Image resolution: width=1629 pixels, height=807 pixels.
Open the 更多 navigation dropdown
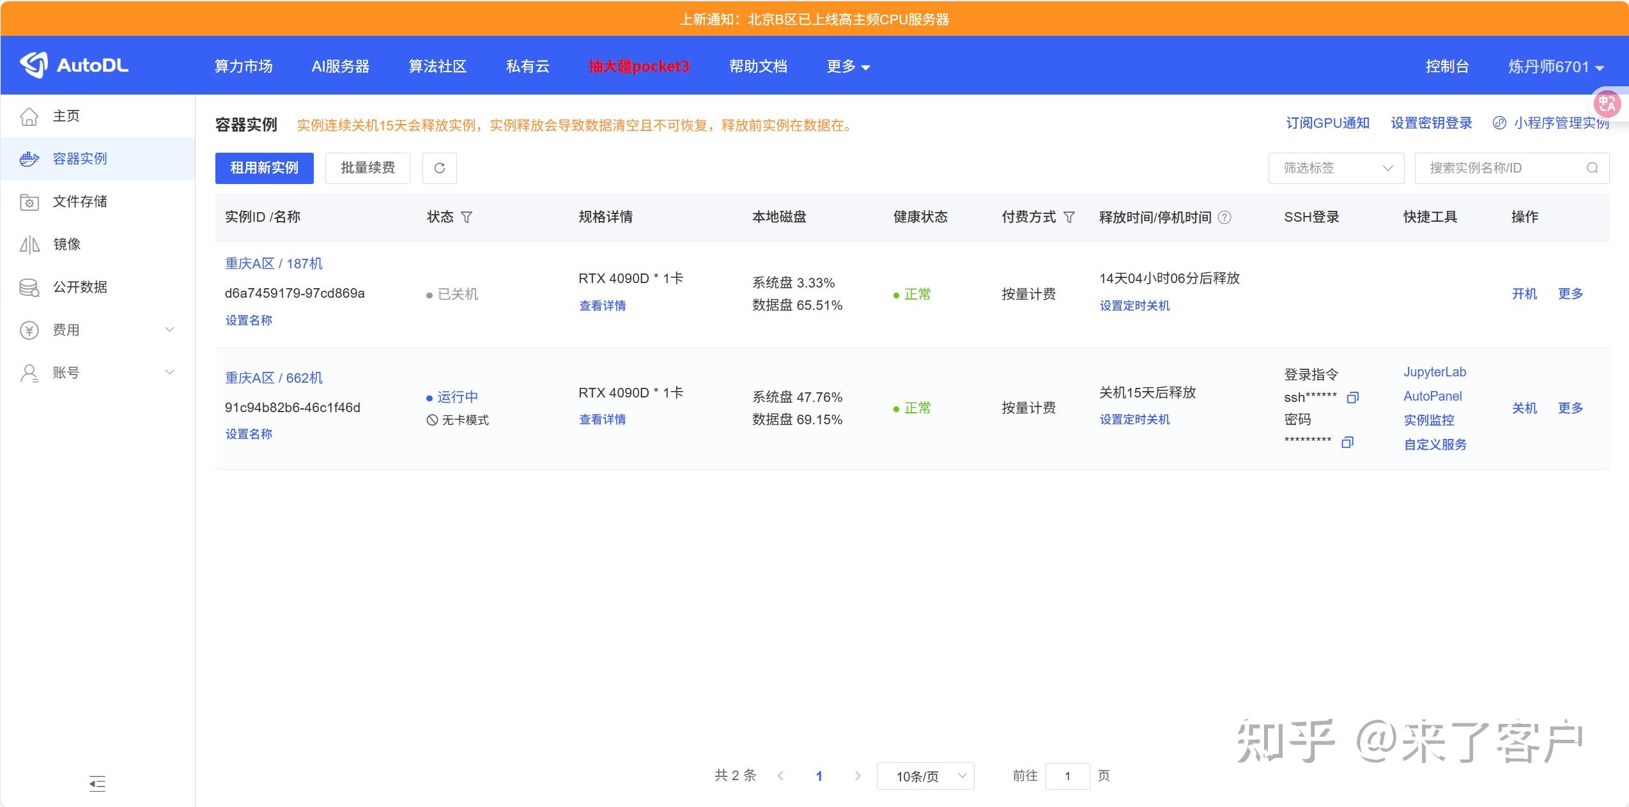point(847,66)
